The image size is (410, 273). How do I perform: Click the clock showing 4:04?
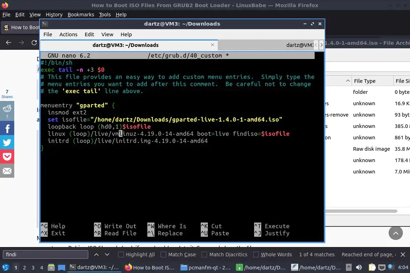click(403, 267)
